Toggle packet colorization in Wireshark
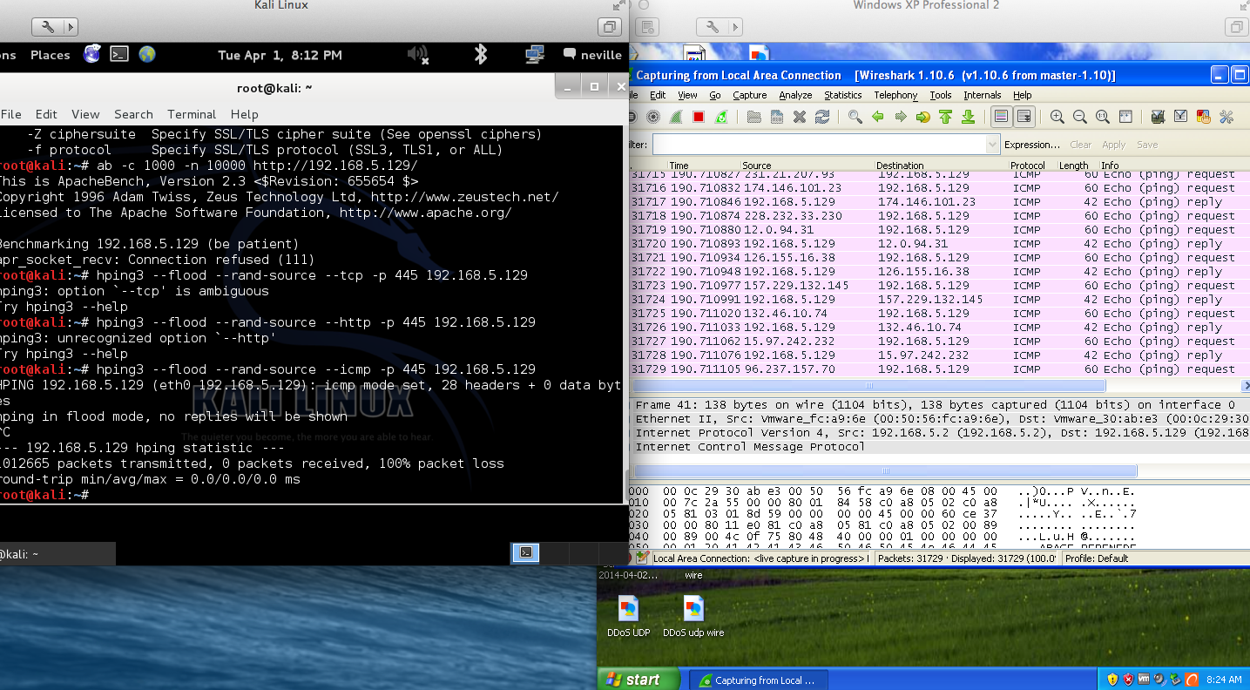Image resolution: width=1250 pixels, height=690 pixels. (1002, 117)
